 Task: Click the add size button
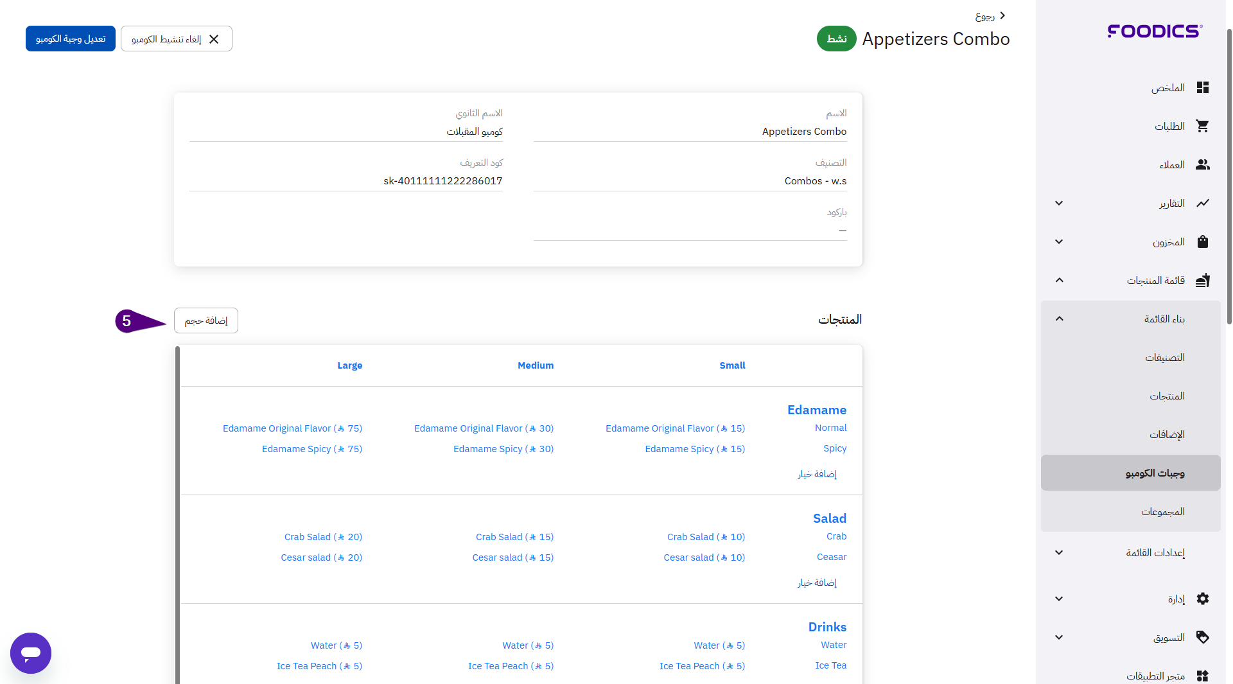[x=205, y=320]
